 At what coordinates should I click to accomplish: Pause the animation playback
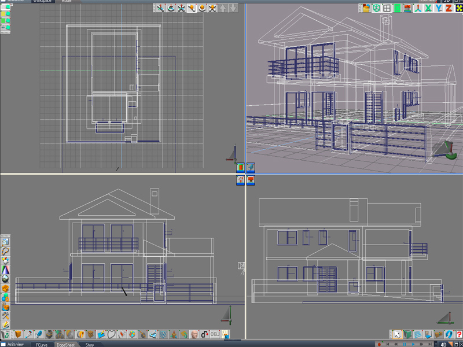405,344
